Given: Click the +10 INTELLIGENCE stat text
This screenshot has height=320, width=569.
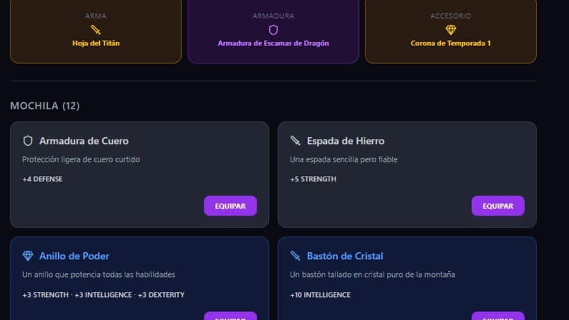Looking at the screenshot, I should coord(320,295).
